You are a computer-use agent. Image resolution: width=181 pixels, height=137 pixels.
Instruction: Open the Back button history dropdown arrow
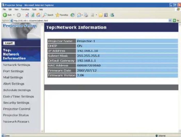click(x=14, y=15)
